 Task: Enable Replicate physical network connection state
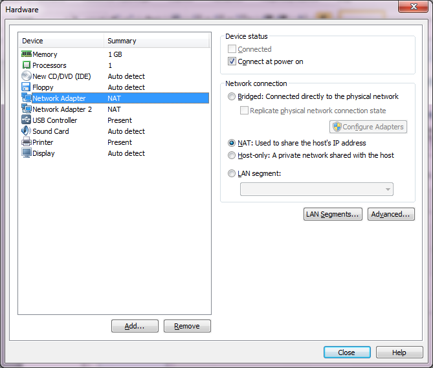[244, 111]
